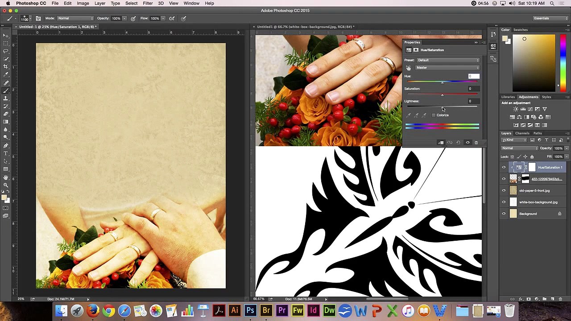Select the Dodge tool

[x=6, y=137]
